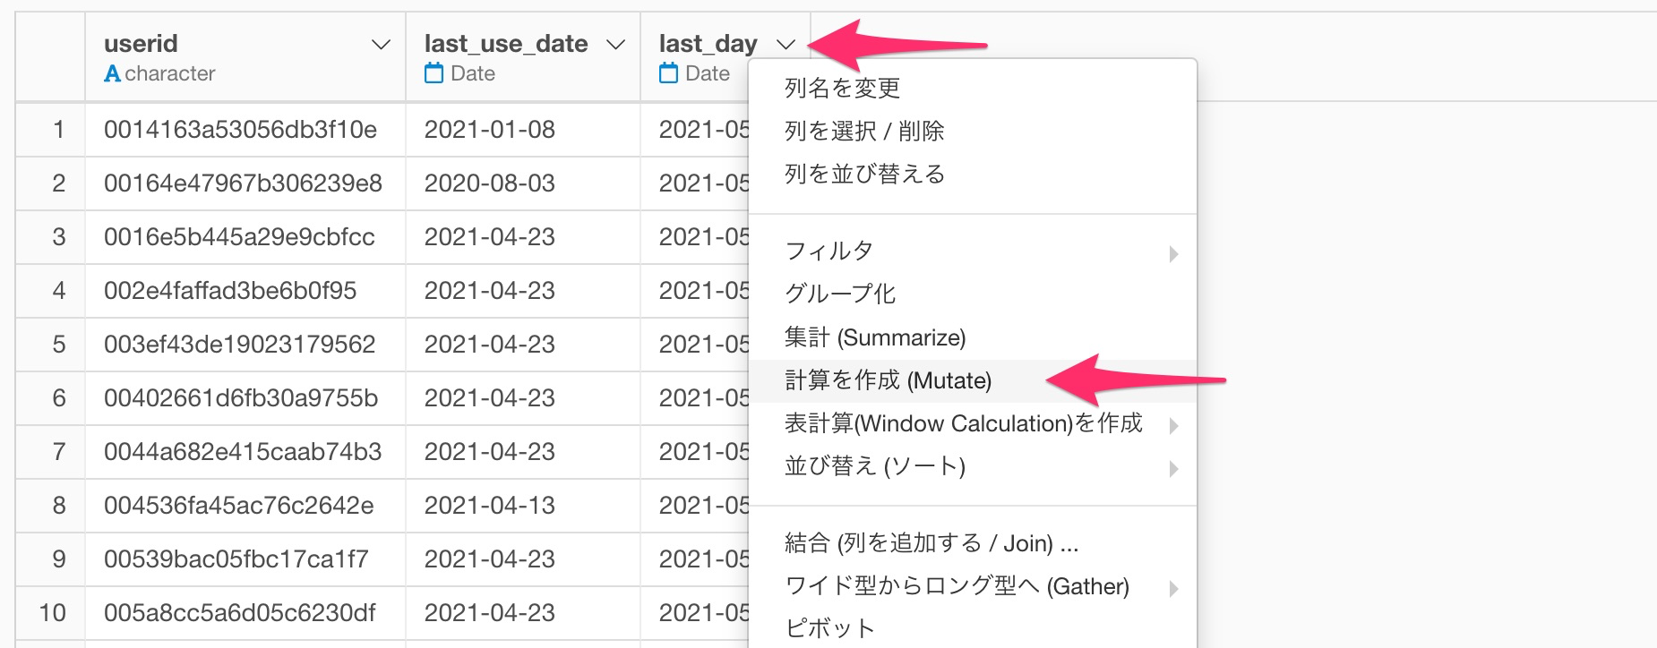Choose 集計 (Summarize) from the menu

[973, 337]
